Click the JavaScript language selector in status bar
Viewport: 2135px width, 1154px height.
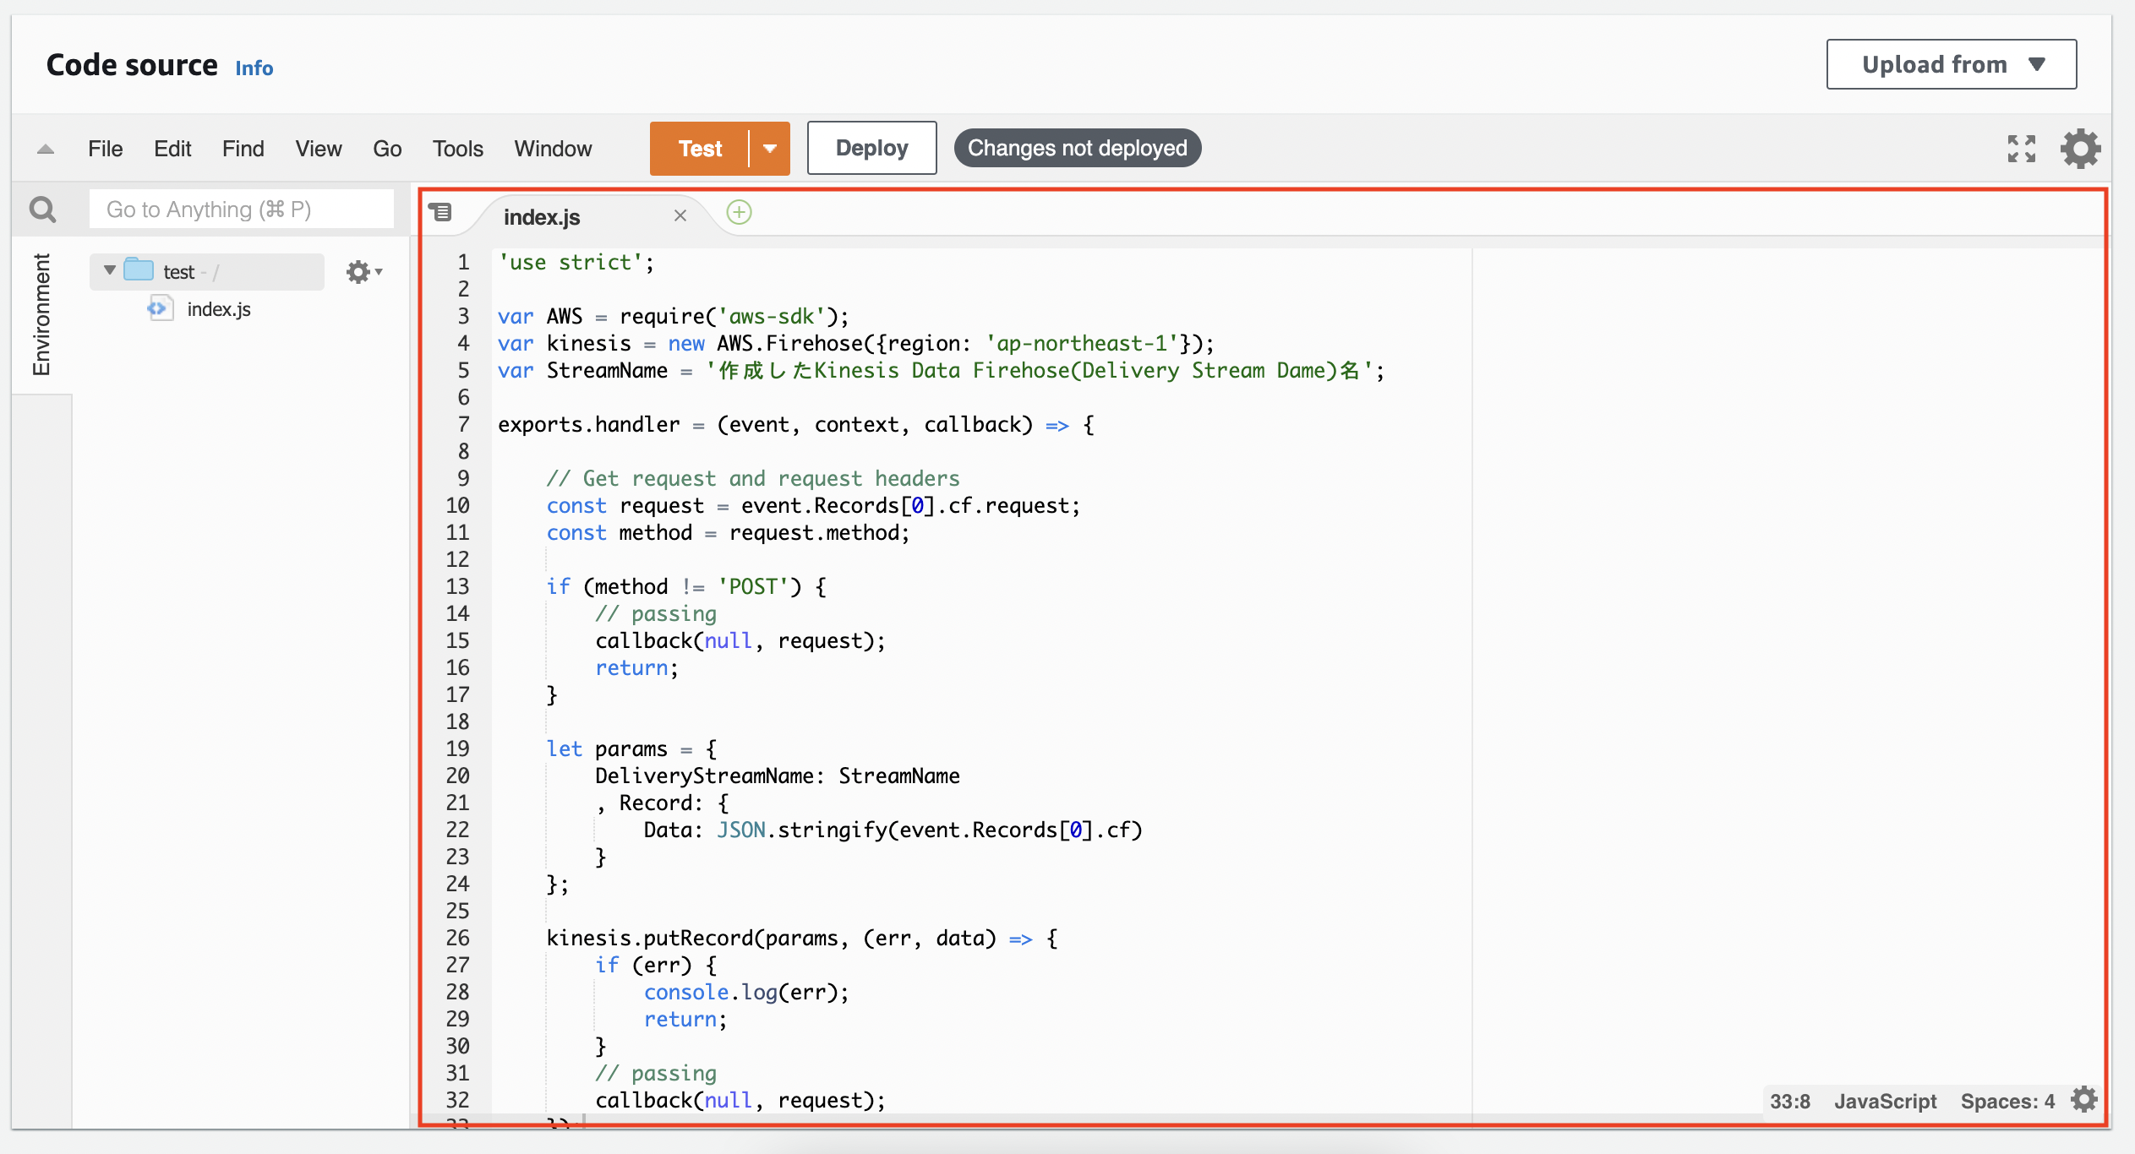pos(1885,1101)
